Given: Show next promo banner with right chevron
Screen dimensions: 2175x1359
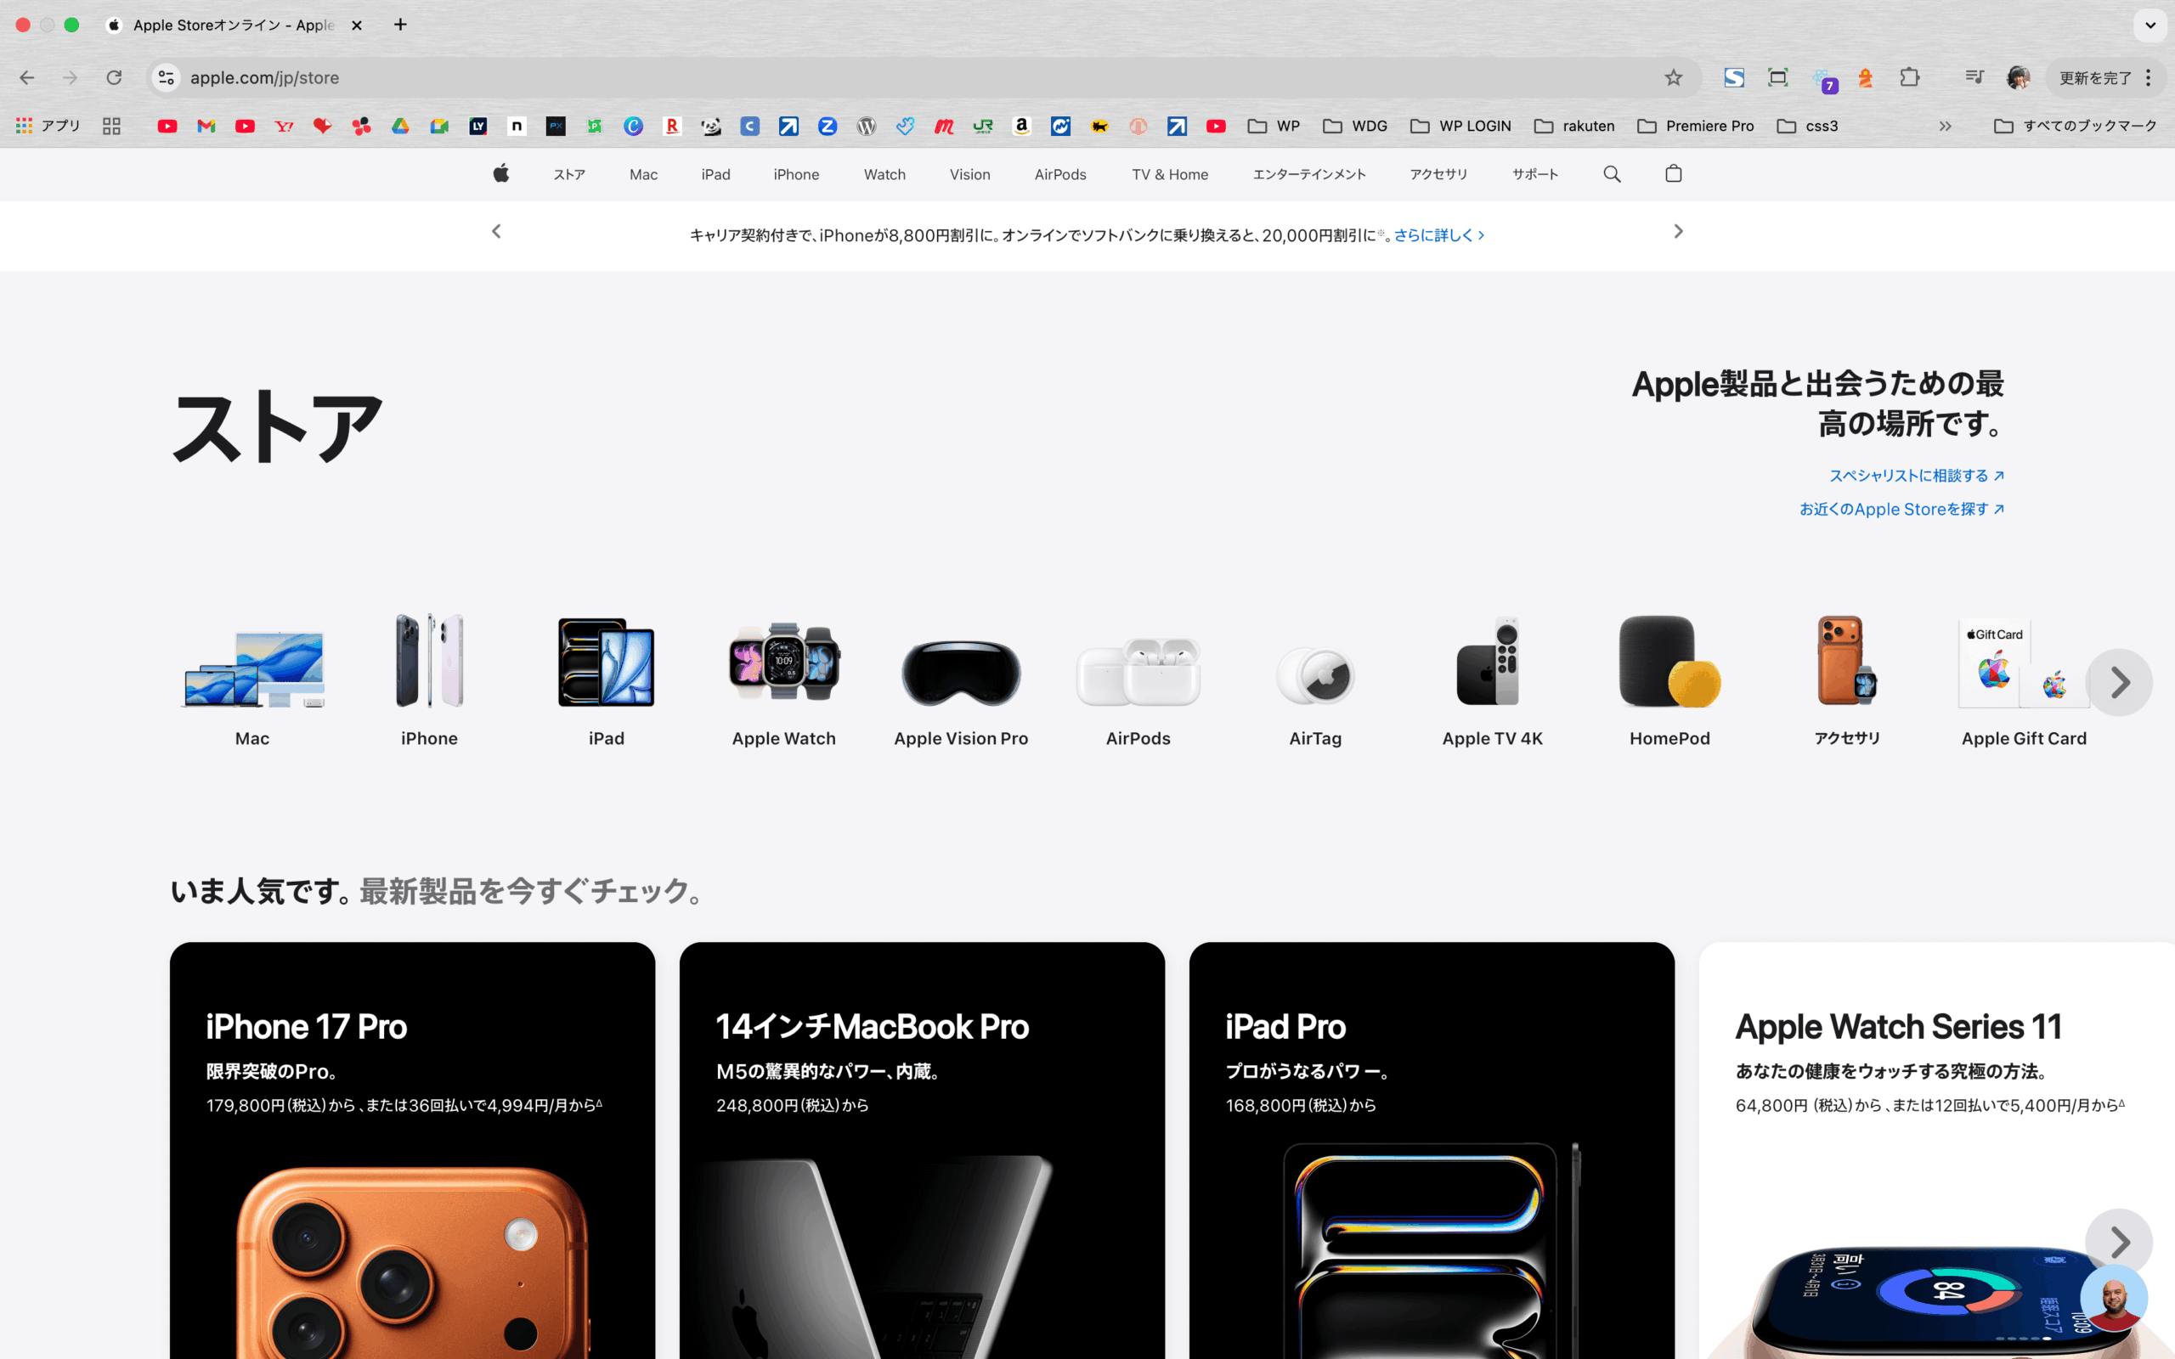Looking at the screenshot, I should point(1677,232).
